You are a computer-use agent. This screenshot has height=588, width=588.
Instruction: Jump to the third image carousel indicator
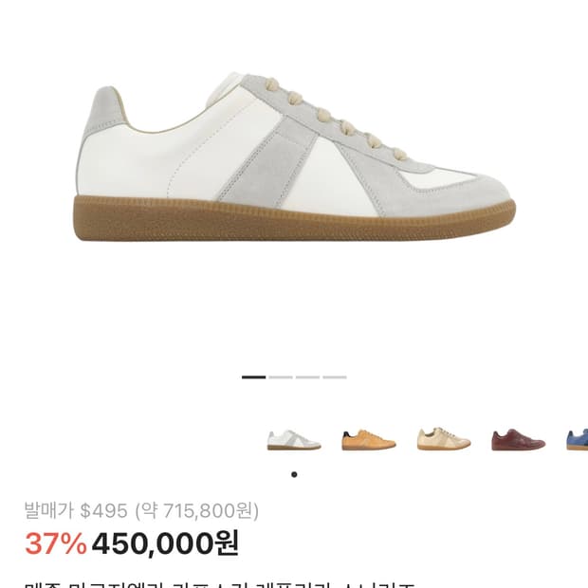point(307,377)
